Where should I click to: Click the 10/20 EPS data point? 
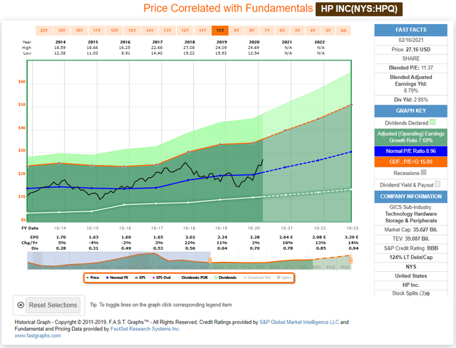pyautogui.click(x=253, y=143)
